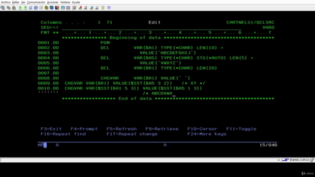The width and height of the screenshot is (315, 177).
Task: Click in the SEU==> command line field
Action: 152,28
